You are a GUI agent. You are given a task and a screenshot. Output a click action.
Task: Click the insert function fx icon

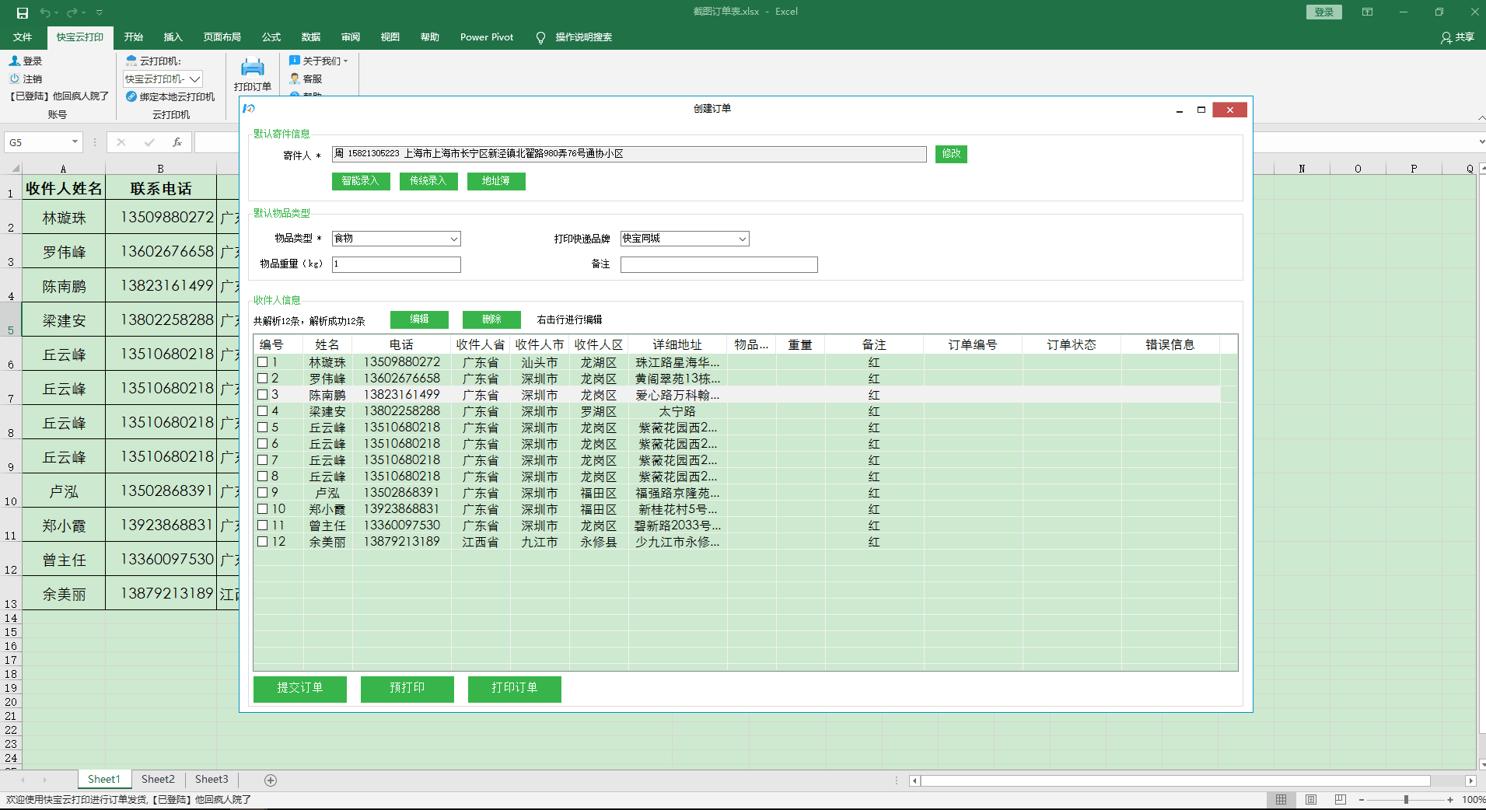point(177,142)
